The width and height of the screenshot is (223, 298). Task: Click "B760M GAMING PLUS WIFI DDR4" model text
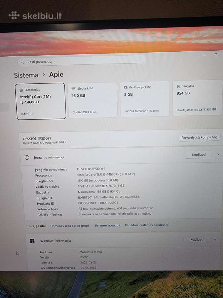pyautogui.click(x=45, y=142)
